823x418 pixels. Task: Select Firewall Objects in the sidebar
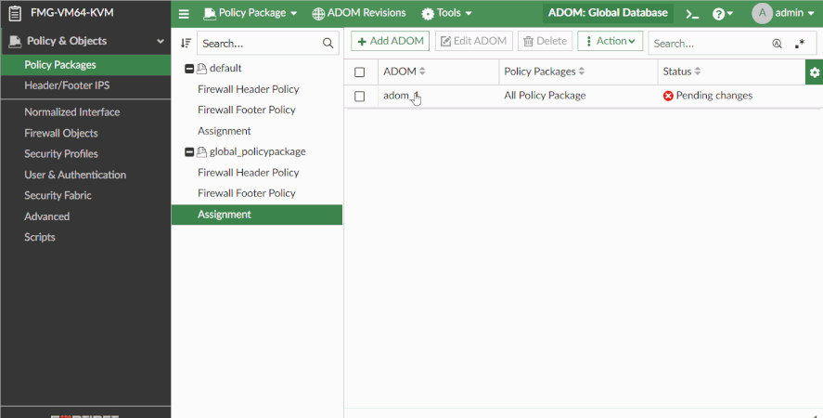point(61,133)
